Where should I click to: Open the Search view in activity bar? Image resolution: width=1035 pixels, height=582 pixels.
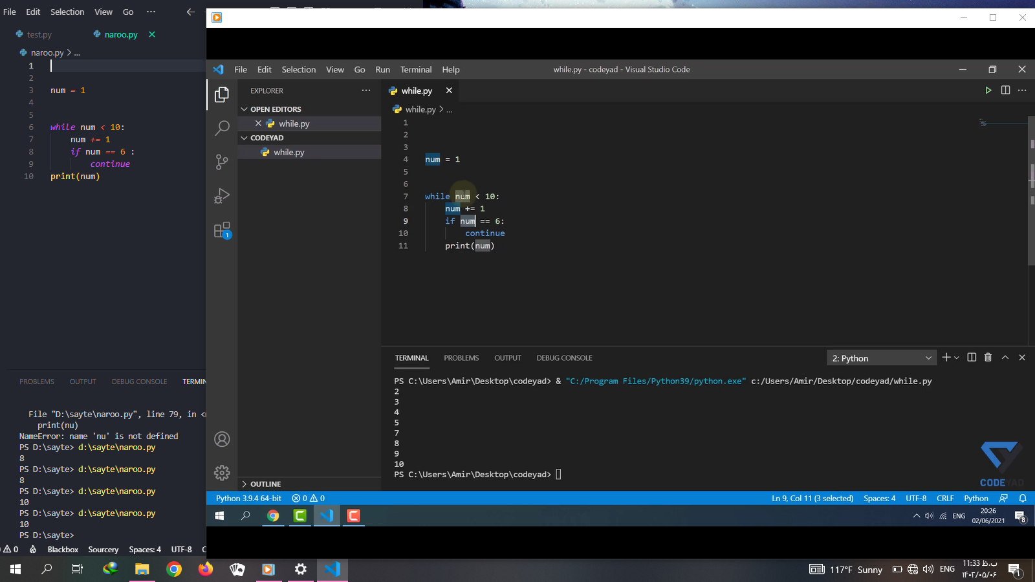(222, 128)
